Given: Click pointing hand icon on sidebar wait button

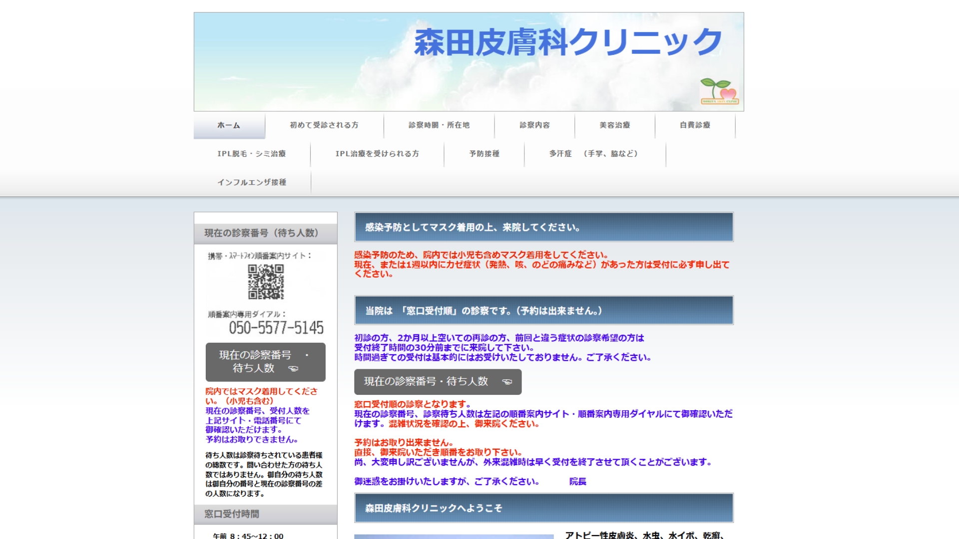Looking at the screenshot, I should [x=293, y=369].
